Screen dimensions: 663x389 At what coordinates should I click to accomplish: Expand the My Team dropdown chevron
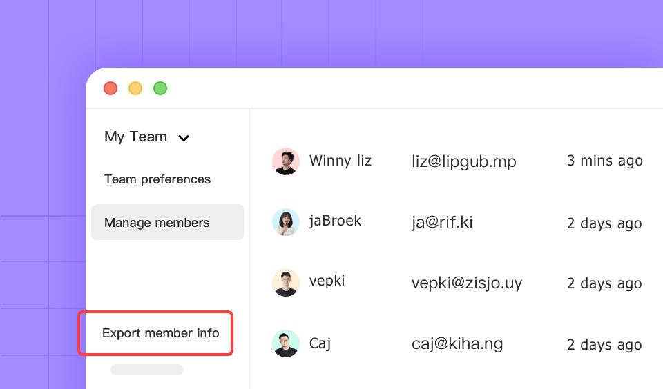(184, 138)
